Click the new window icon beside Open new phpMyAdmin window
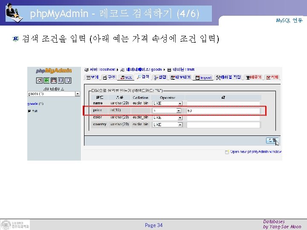The image size is (307, 230). click(227, 152)
